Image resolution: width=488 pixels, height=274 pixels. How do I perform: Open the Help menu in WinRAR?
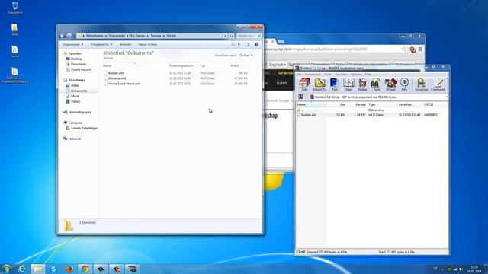click(368, 75)
